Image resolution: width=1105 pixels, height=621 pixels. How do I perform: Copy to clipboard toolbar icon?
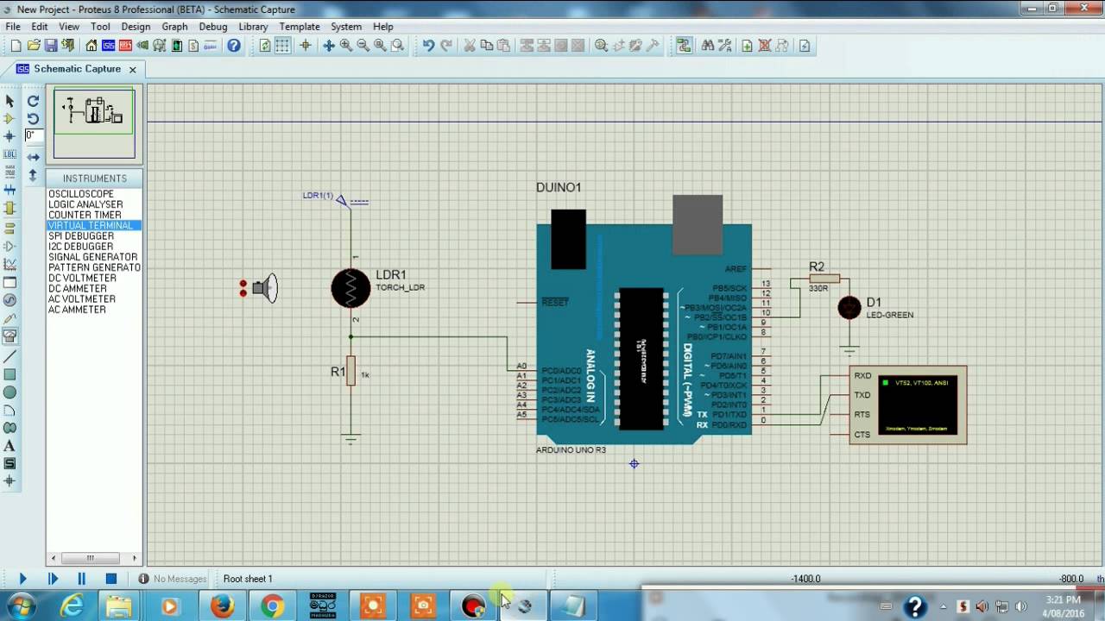click(487, 46)
